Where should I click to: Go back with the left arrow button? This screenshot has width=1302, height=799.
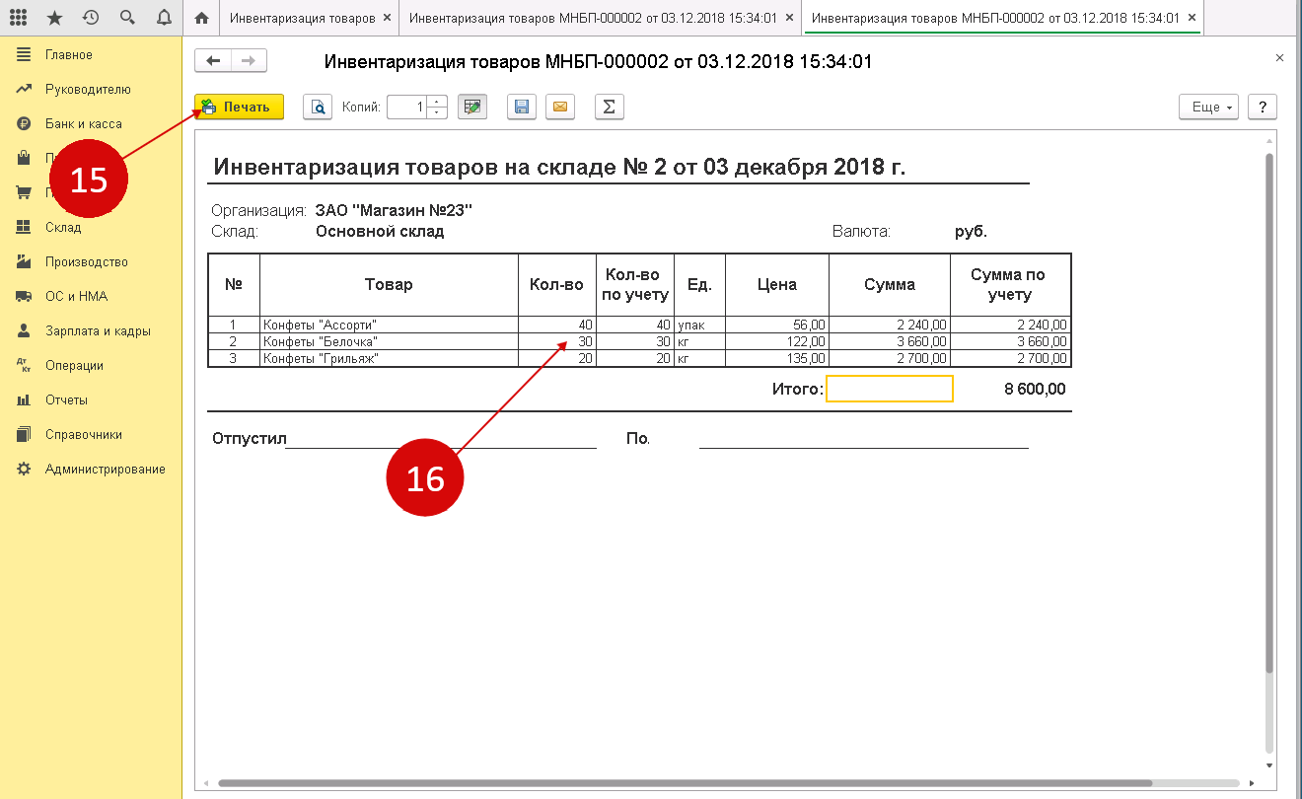tap(212, 61)
